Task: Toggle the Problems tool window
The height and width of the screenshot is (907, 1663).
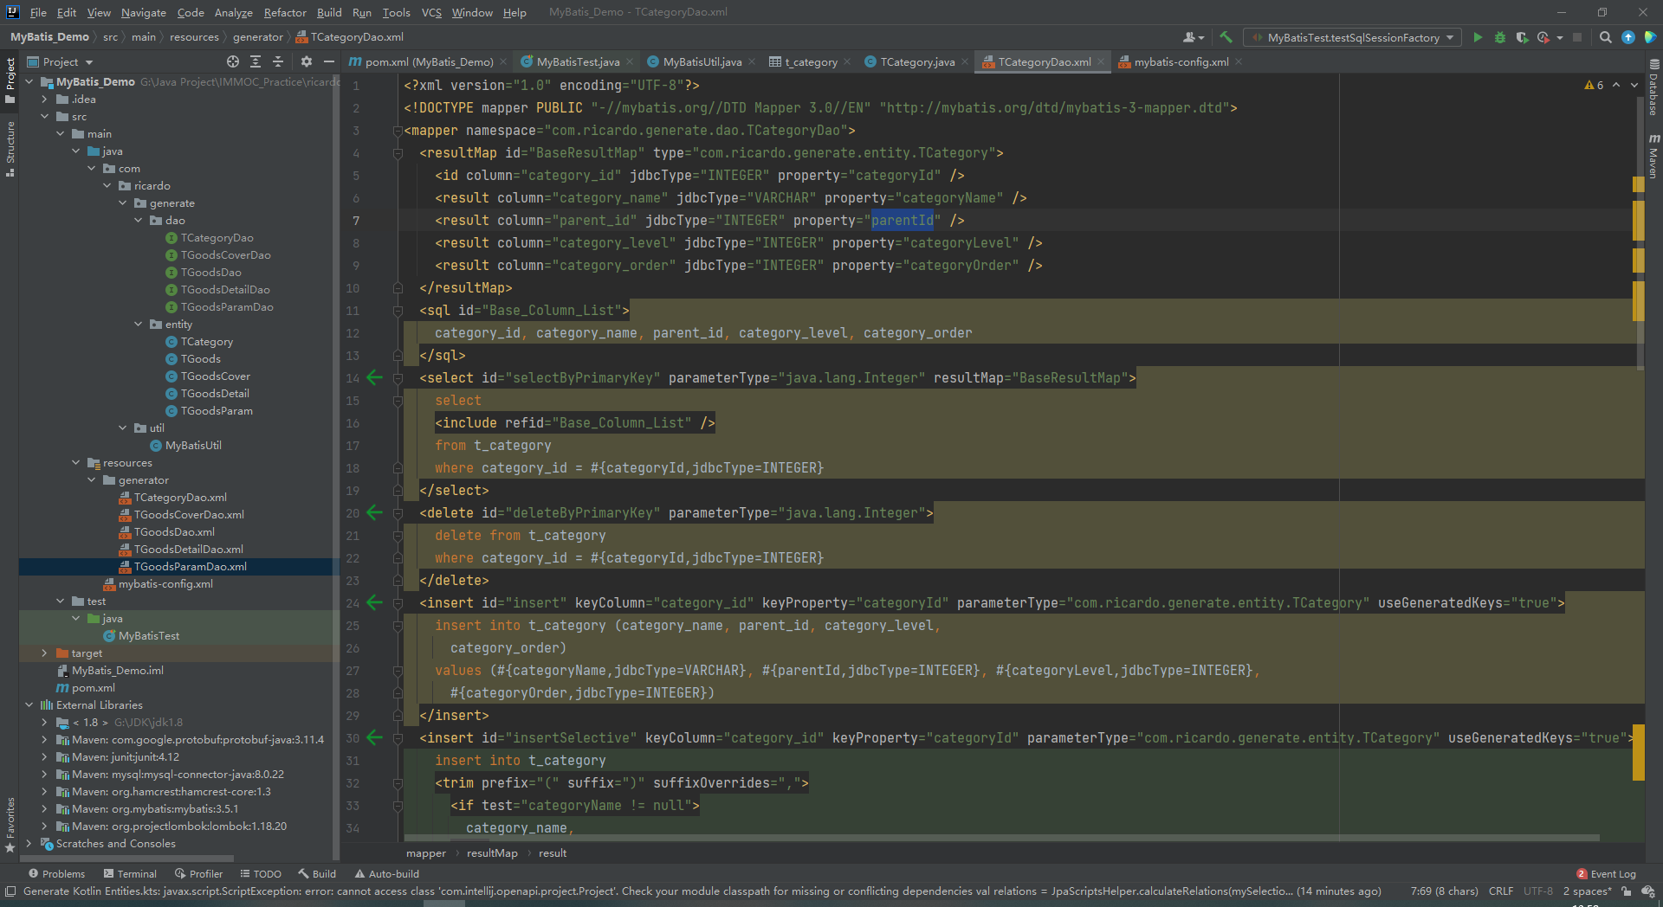Action: [x=57, y=874]
